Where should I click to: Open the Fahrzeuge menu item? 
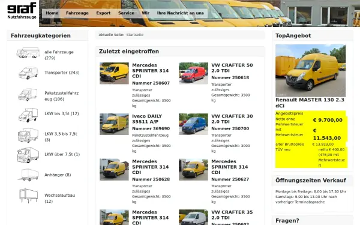[77, 13]
